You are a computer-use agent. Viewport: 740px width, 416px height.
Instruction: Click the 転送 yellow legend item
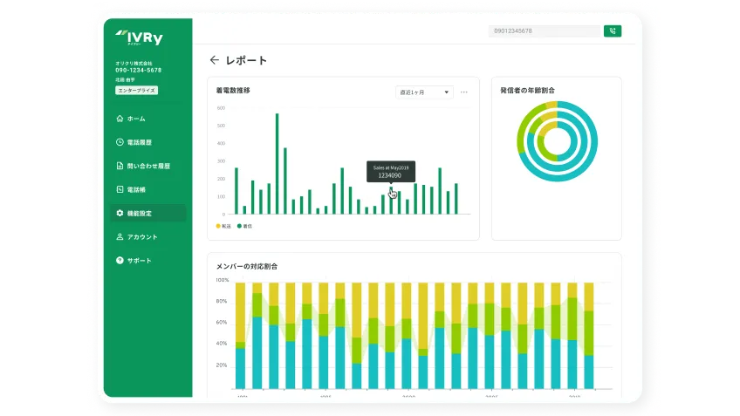click(x=223, y=226)
